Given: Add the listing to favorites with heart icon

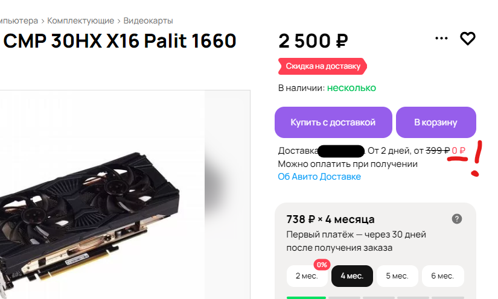Looking at the screenshot, I should click(x=467, y=39).
